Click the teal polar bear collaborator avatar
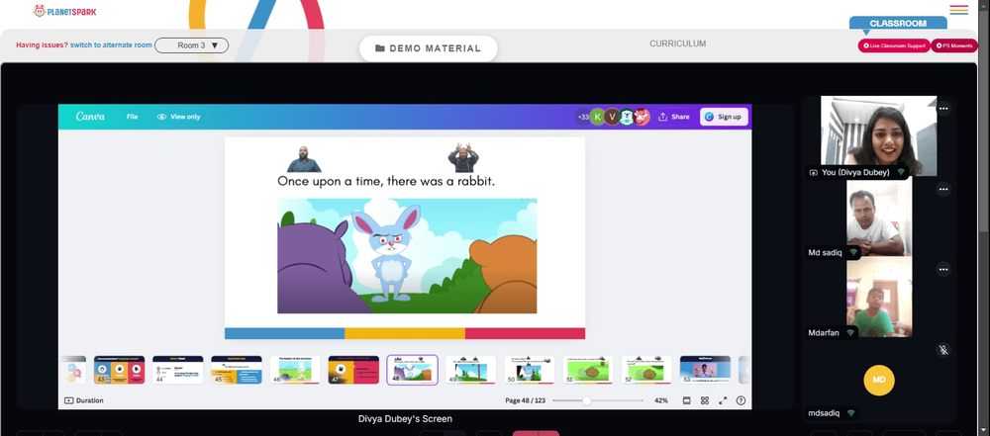Viewport: 990px width, 436px height. (x=627, y=117)
